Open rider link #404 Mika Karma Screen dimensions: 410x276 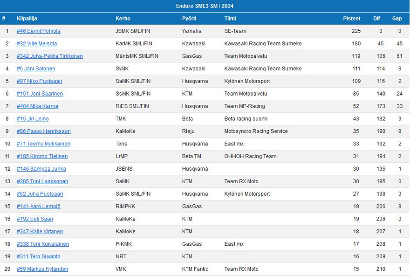(37, 106)
